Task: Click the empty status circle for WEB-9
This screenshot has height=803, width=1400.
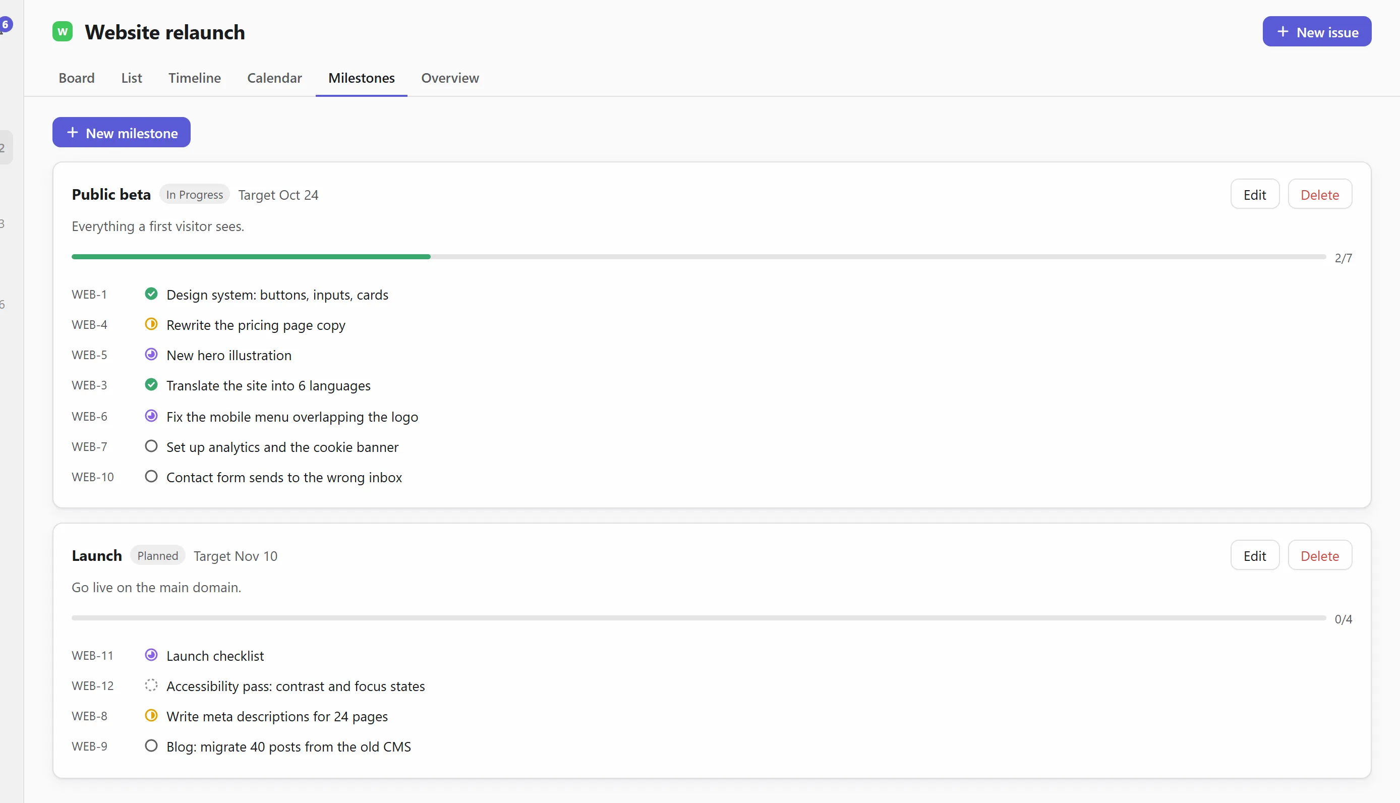Action: tap(151, 746)
